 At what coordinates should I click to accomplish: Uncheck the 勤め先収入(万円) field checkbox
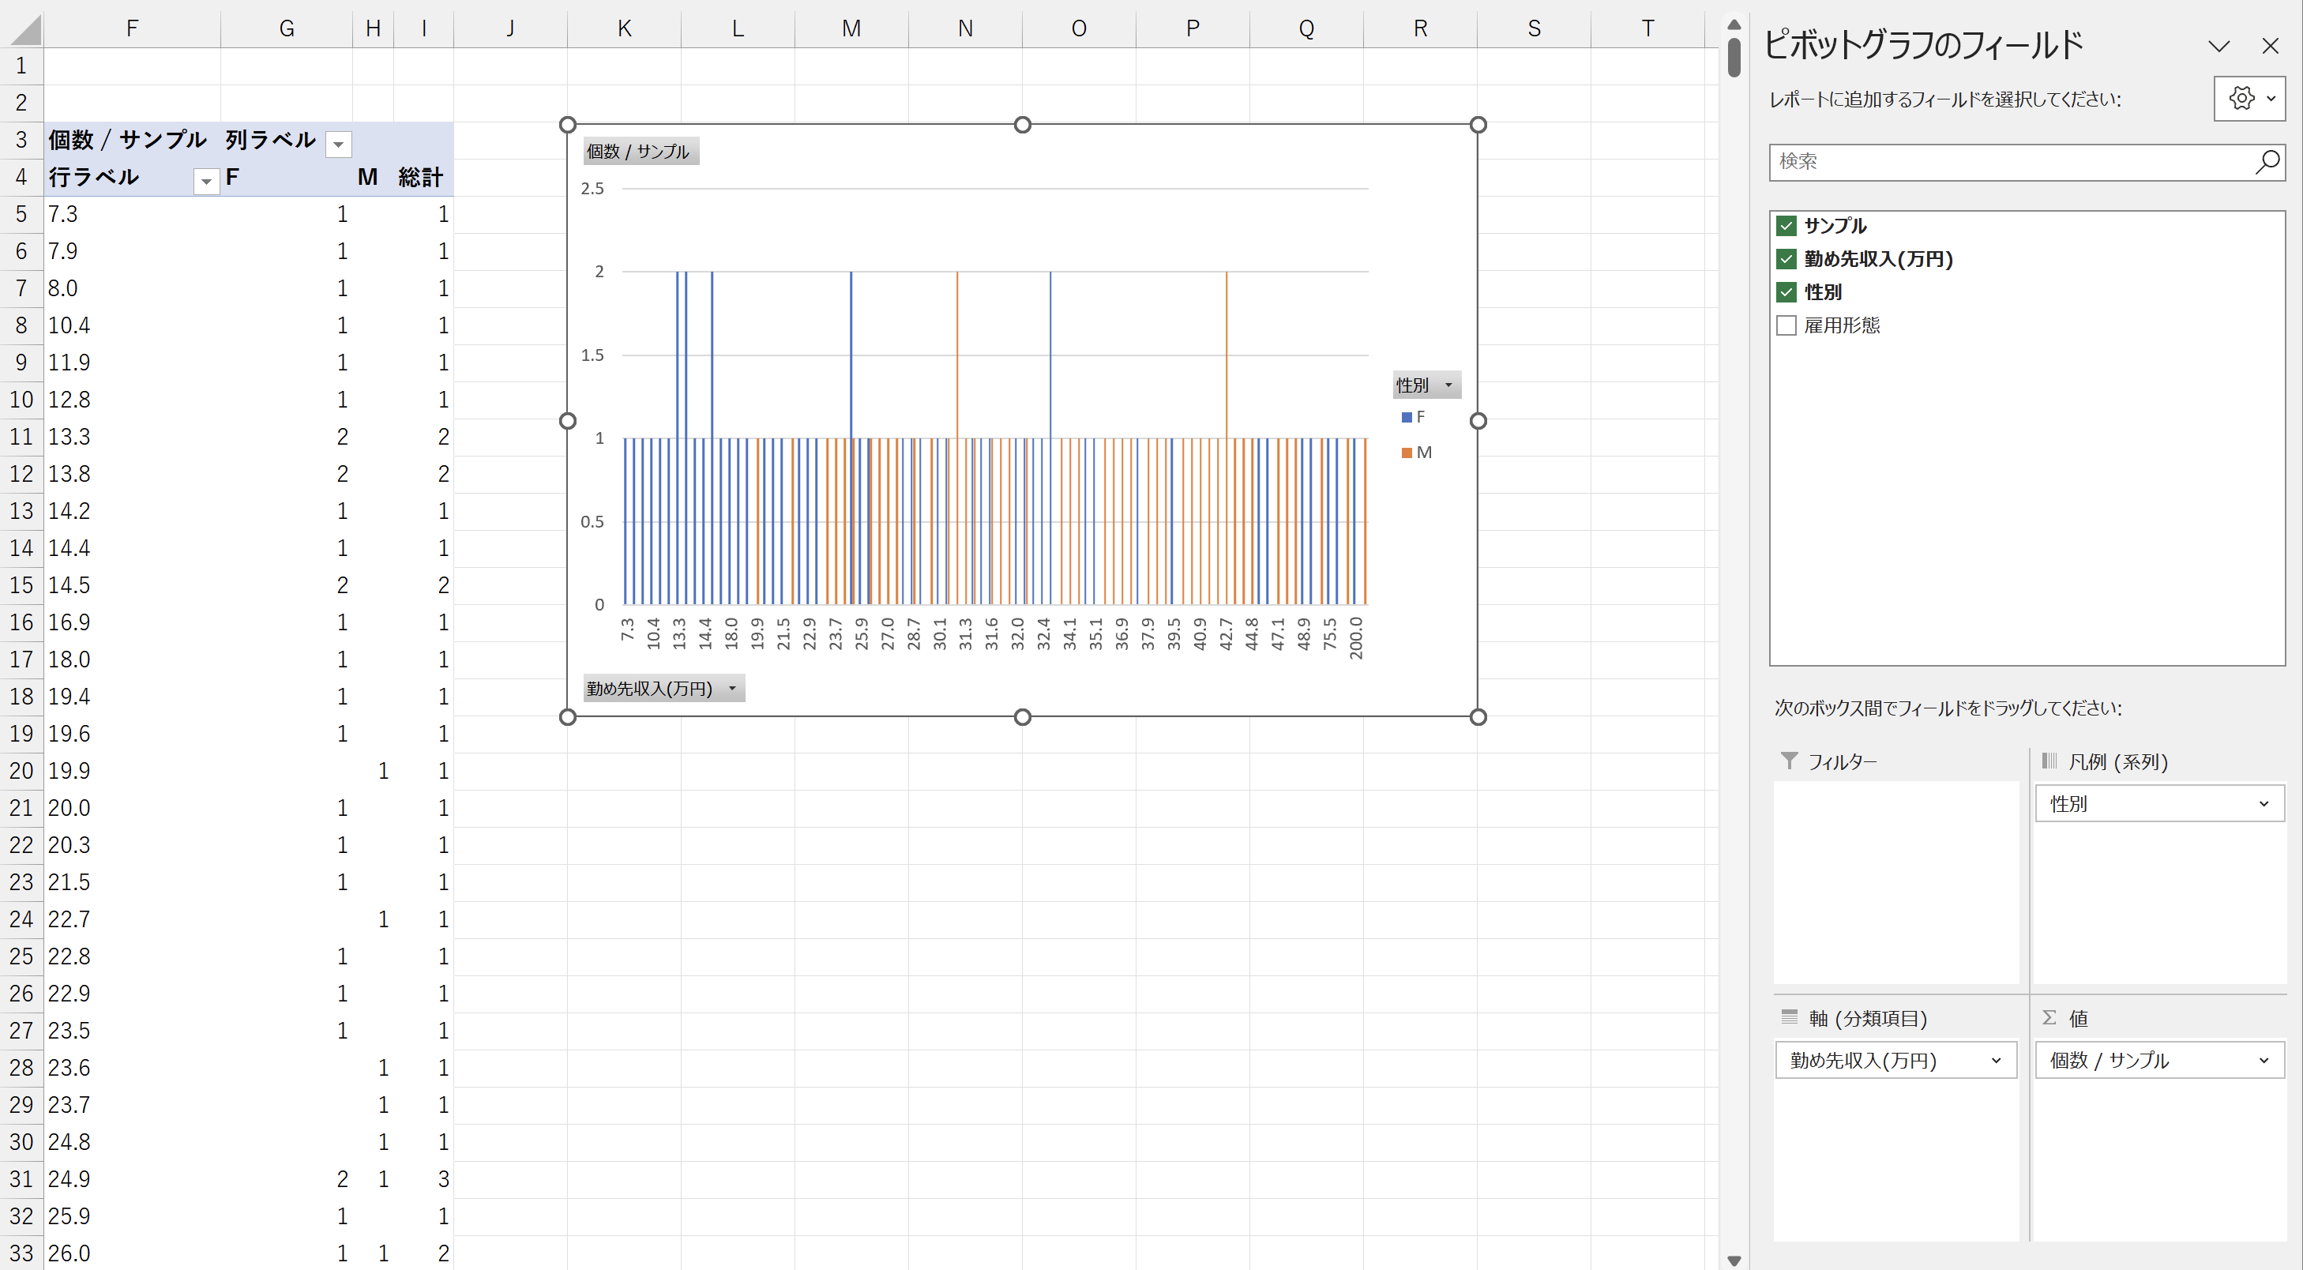click(1786, 259)
